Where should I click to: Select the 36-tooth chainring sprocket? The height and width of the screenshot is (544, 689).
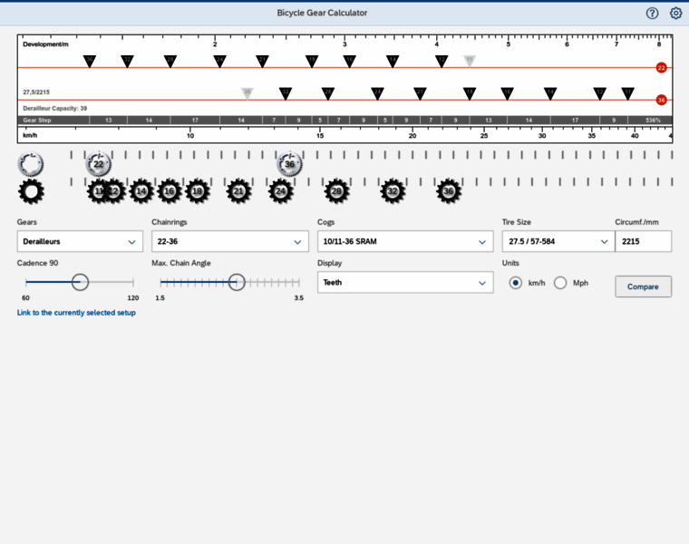pos(289,164)
